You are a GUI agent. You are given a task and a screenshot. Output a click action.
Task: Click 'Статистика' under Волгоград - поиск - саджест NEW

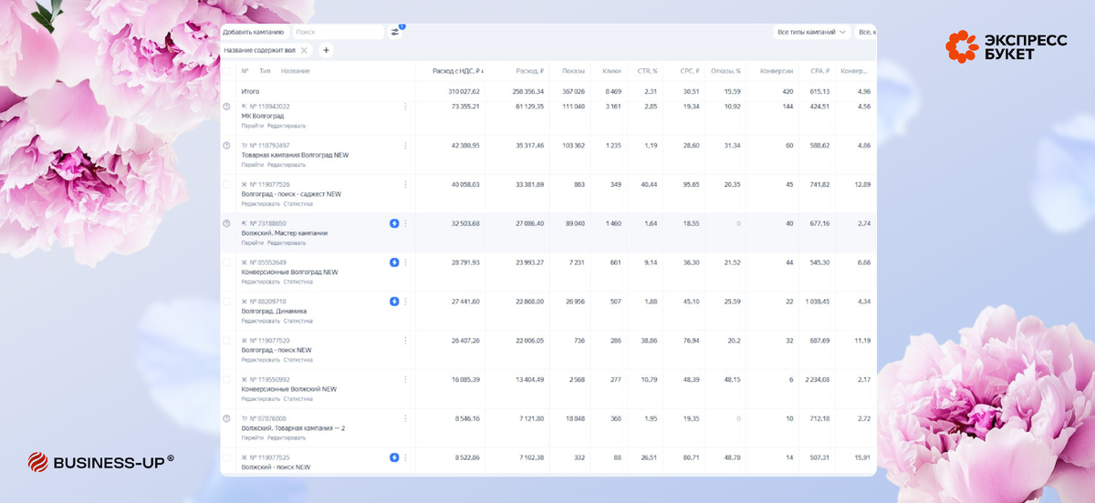(298, 204)
